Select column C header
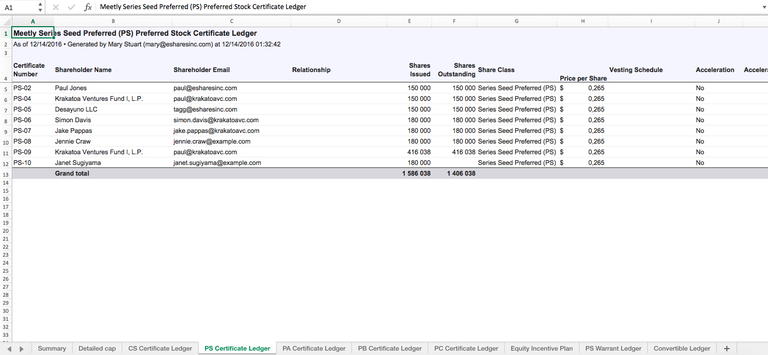The width and height of the screenshot is (768, 355). [x=232, y=21]
